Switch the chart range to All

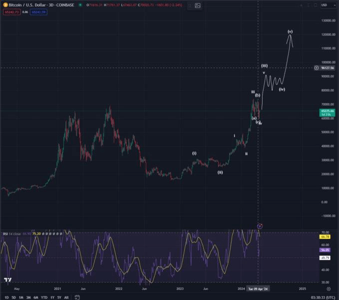pyautogui.click(x=66, y=297)
